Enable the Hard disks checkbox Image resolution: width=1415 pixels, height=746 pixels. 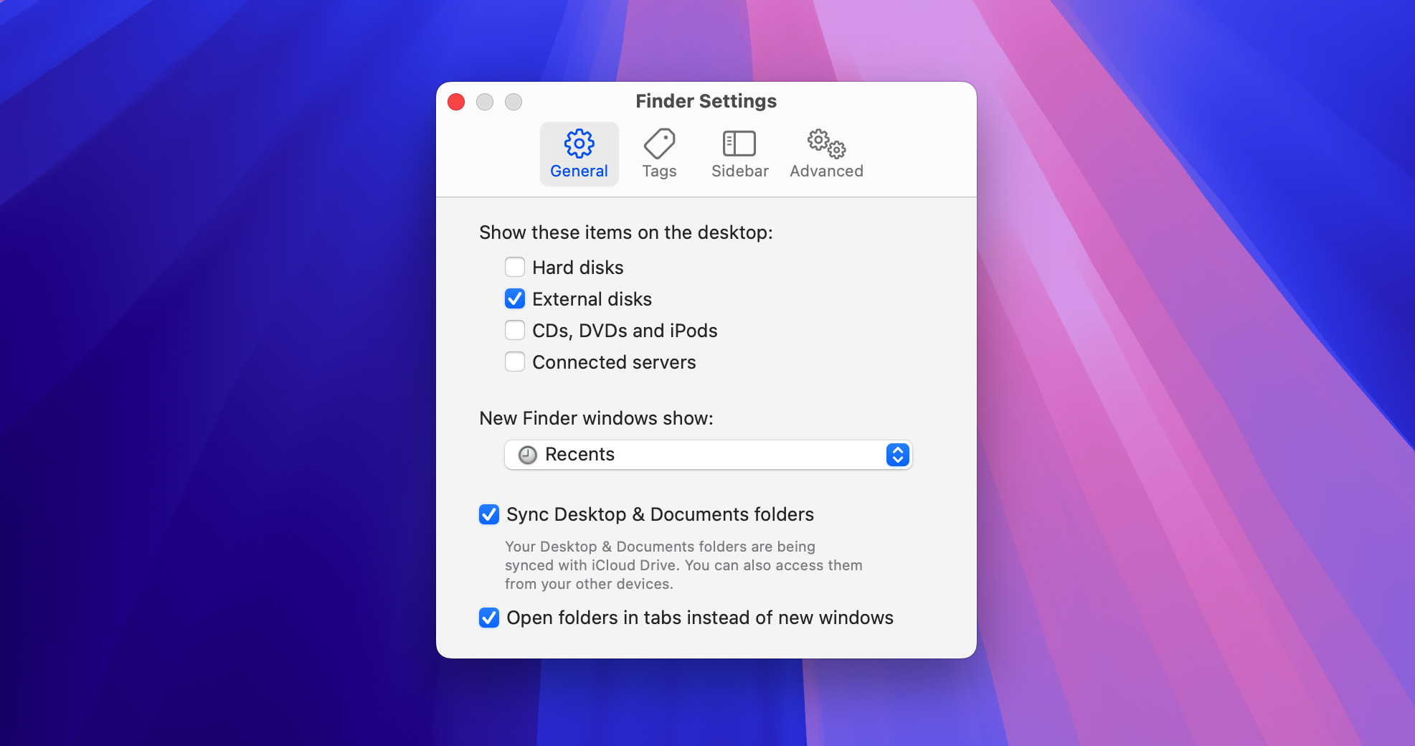(x=515, y=268)
